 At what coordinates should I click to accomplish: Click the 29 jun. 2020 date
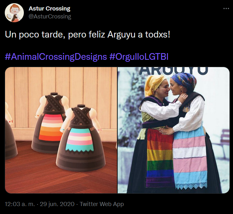coord(57,204)
